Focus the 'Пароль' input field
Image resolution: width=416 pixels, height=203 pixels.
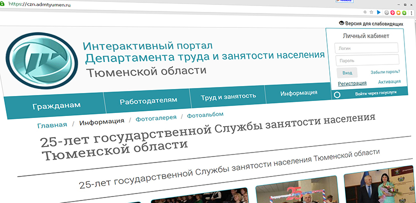coord(367,60)
